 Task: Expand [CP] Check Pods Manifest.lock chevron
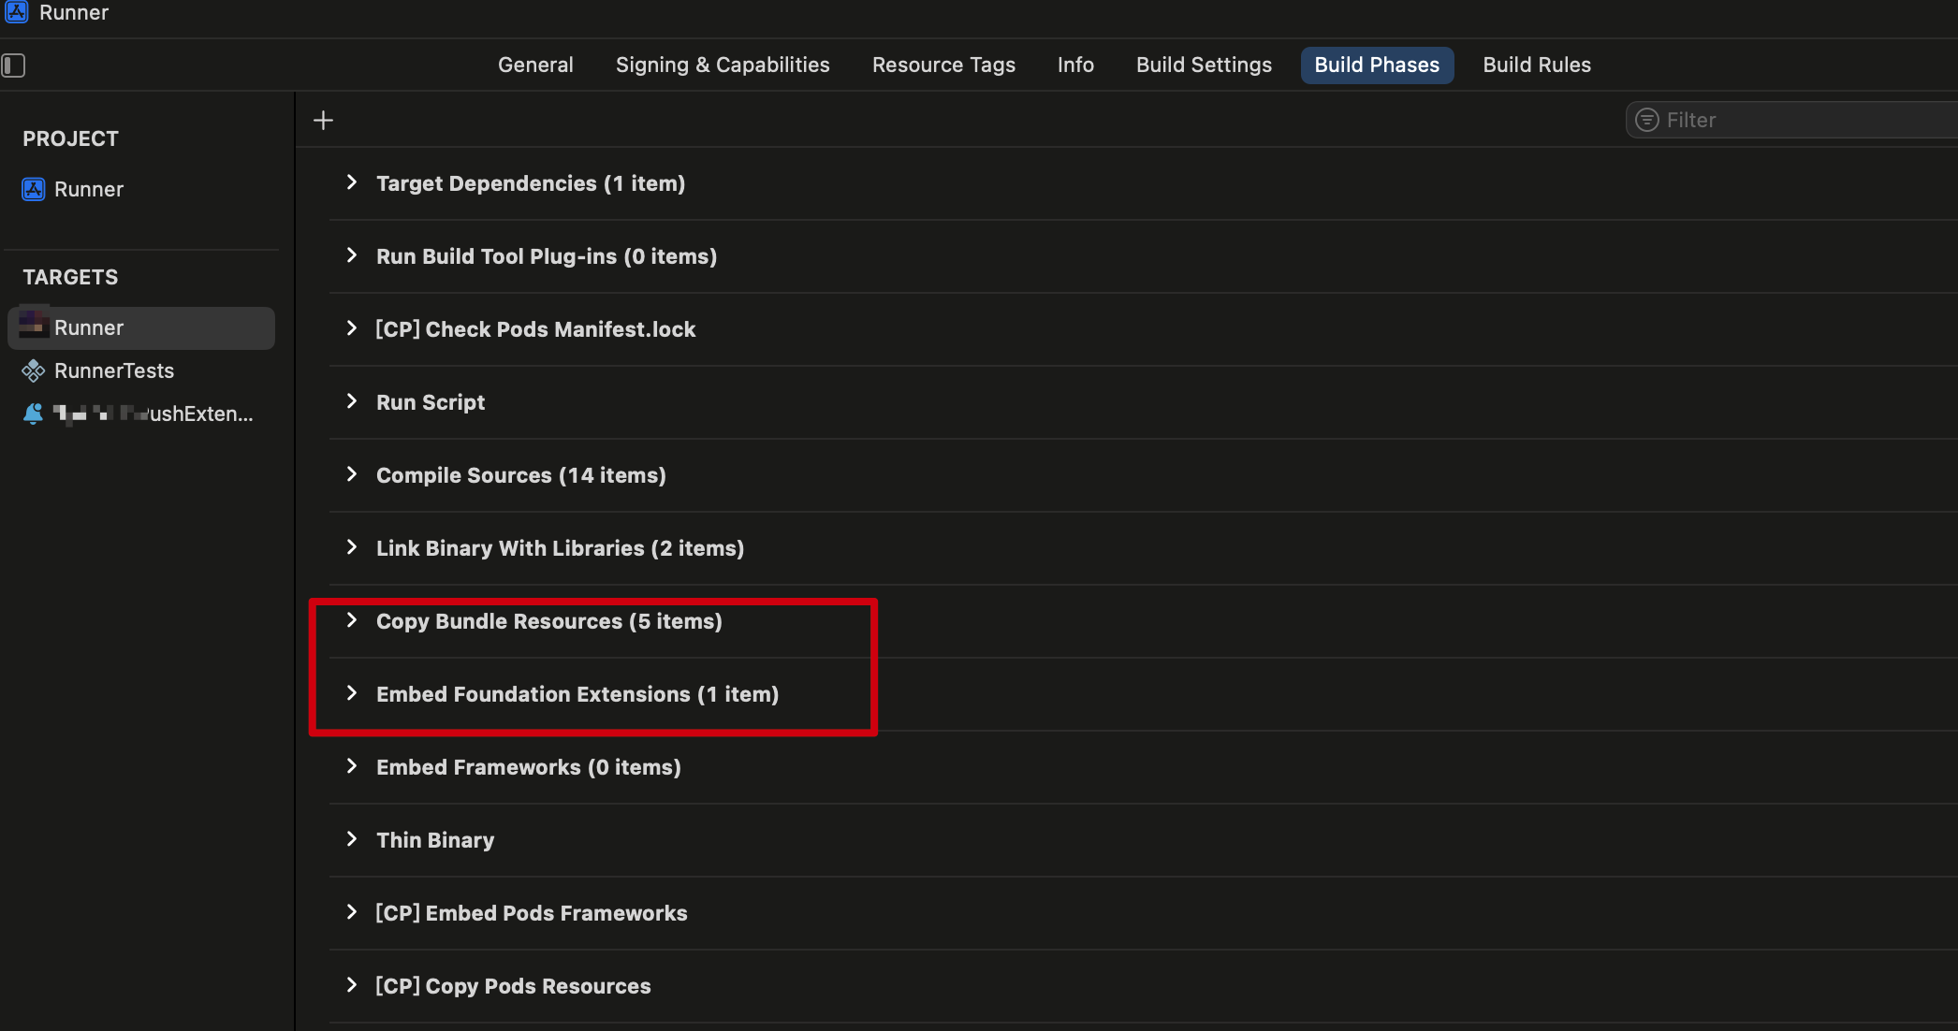(352, 328)
